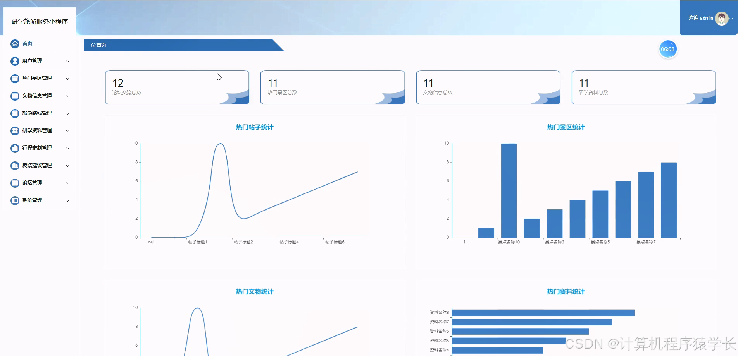Viewport: 738px width, 356px height.
Task: Open the 文物信息管理 menu label
Action: (37, 96)
